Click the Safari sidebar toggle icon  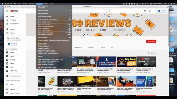18,7
